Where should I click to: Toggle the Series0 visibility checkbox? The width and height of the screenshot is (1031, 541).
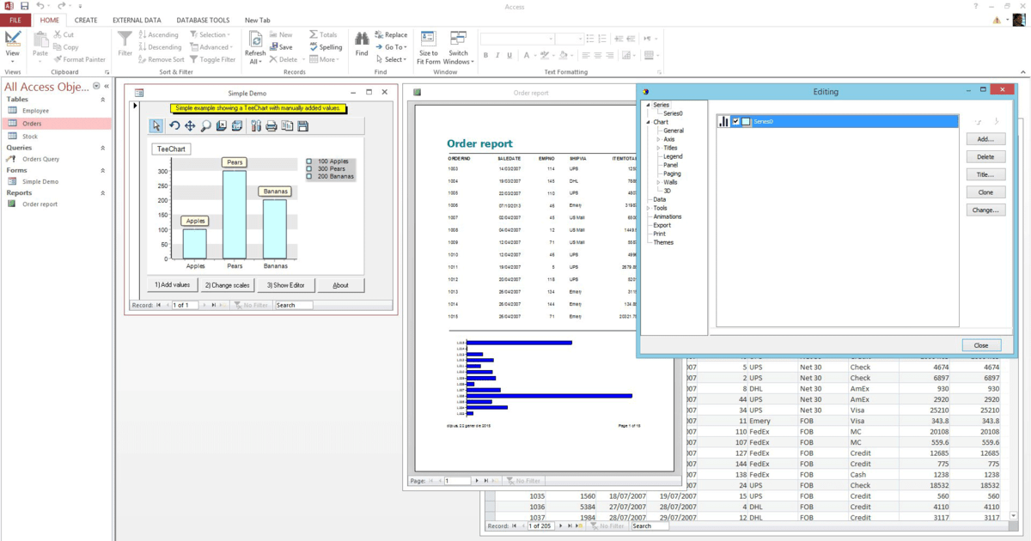(x=735, y=121)
